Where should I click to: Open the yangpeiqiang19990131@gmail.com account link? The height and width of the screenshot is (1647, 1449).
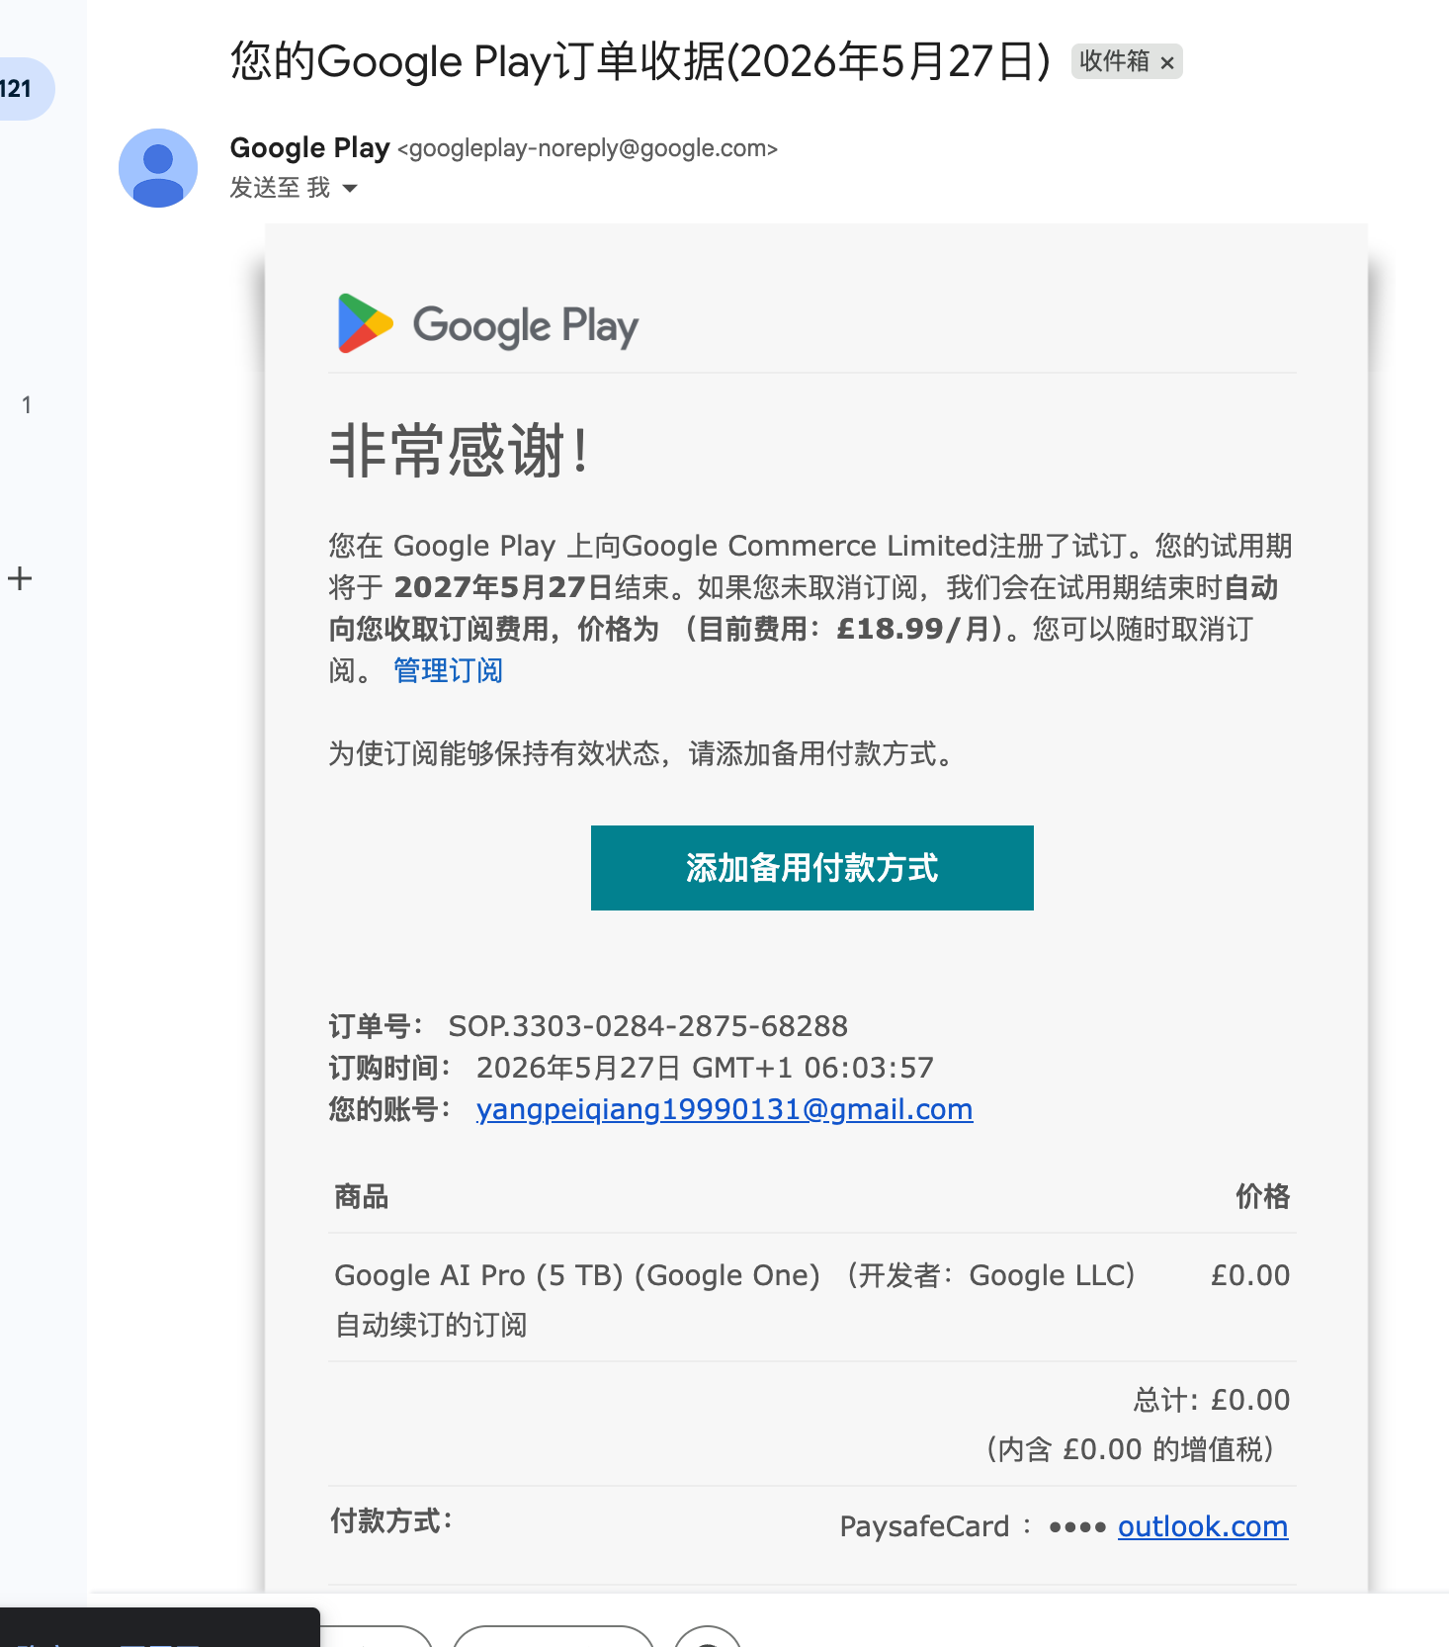click(x=724, y=1109)
